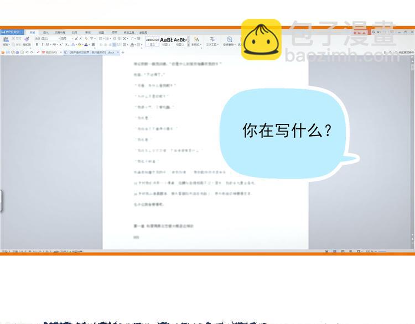Toggle bold formatting B button
The image size is (415, 324).
tap(37, 44)
